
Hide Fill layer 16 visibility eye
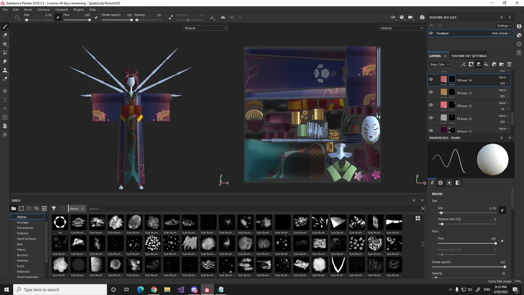coord(431,80)
